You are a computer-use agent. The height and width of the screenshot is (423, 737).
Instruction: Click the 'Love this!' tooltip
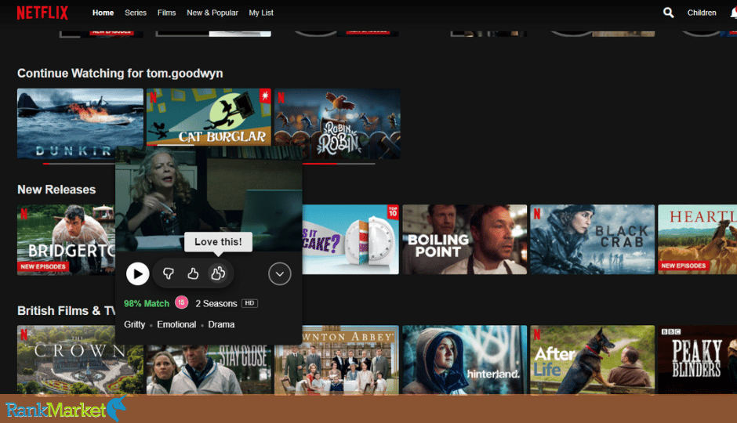[218, 242]
